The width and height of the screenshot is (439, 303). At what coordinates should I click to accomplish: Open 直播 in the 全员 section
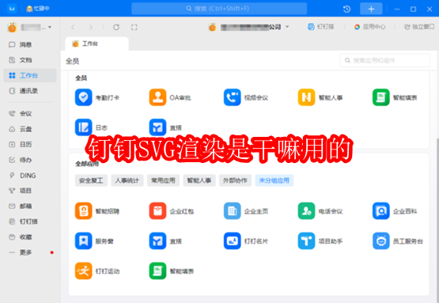(x=165, y=127)
